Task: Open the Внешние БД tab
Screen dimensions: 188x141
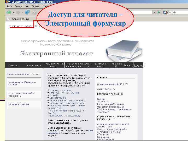Action: coord(116,65)
